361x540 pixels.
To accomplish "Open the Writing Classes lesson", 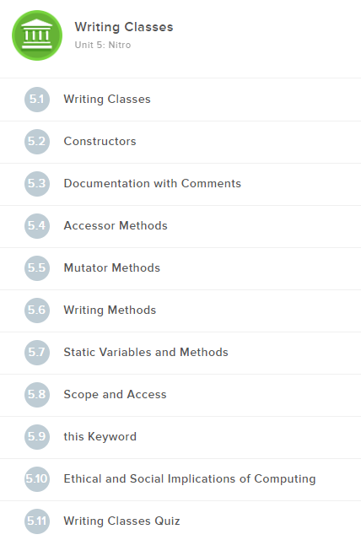I will [x=180, y=100].
